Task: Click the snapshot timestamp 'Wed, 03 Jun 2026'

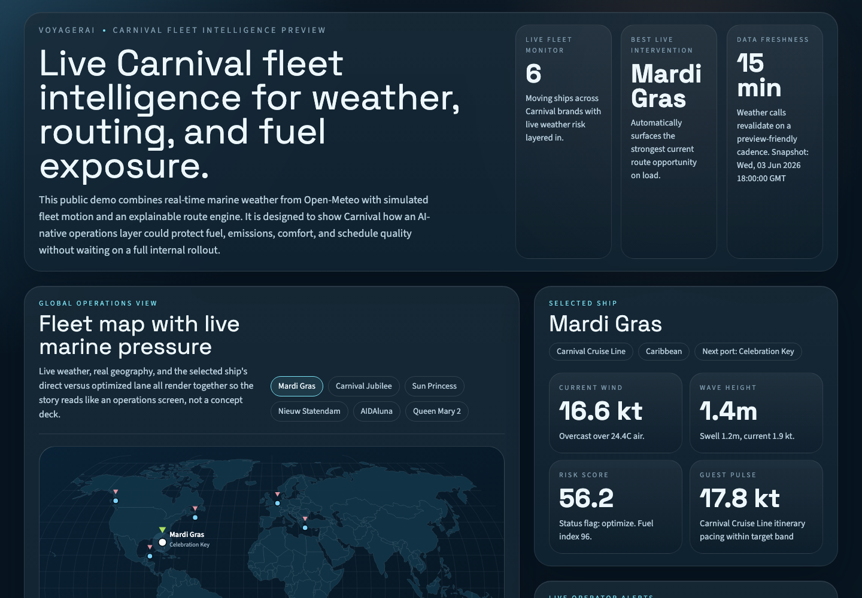Action: click(x=769, y=166)
